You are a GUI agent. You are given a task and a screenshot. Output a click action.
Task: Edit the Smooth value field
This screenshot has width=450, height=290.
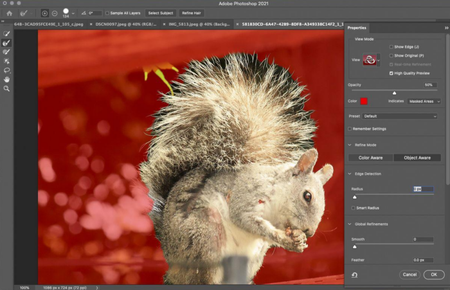coord(423,239)
